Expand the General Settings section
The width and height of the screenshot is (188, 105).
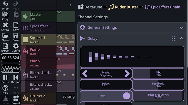[182, 28]
